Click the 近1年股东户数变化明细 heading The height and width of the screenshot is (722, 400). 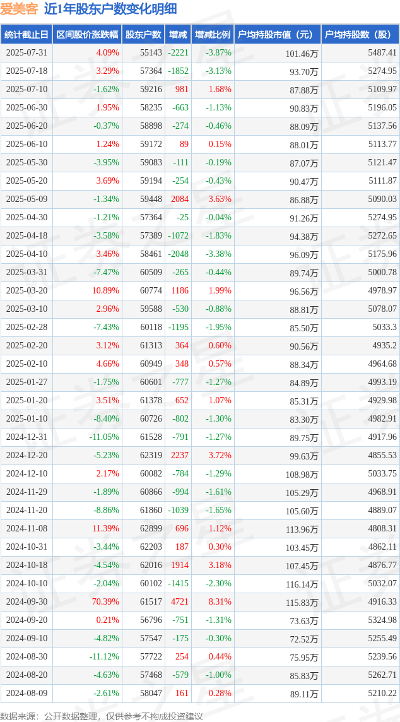(110, 9)
